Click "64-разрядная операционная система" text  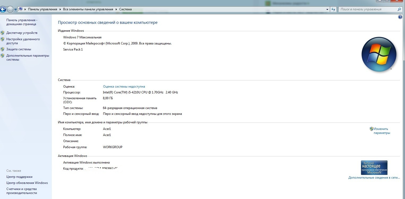click(130, 108)
